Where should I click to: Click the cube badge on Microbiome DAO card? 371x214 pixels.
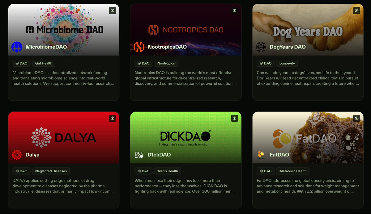(x=113, y=10)
